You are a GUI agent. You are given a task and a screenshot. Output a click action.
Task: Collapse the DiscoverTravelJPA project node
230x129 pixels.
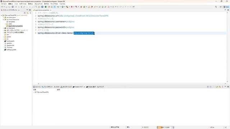coord(1,15)
